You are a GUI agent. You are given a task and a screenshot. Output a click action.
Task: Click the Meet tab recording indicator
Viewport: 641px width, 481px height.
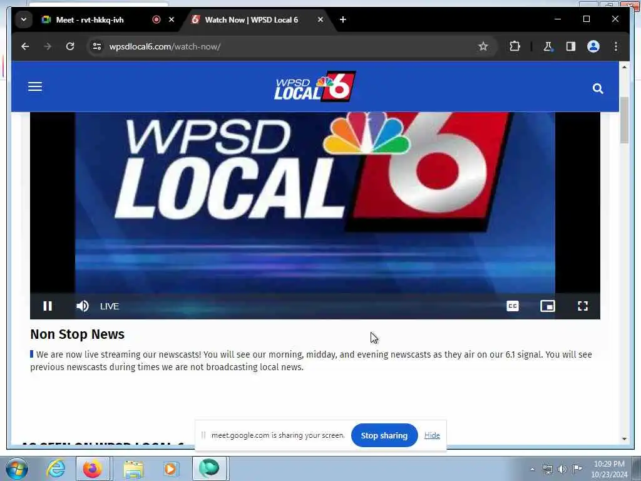[x=156, y=19]
